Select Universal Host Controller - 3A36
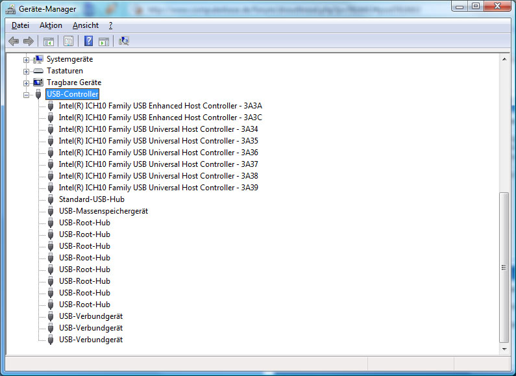 (x=158, y=153)
